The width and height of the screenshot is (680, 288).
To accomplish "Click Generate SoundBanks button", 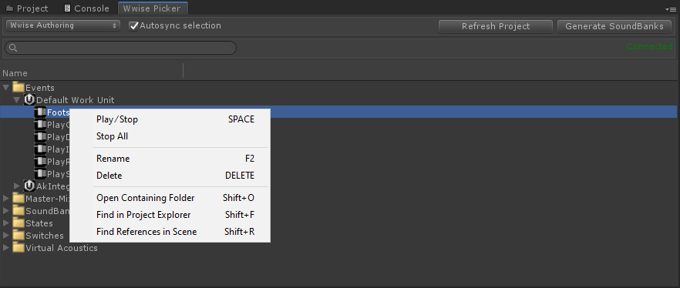I will tap(614, 26).
